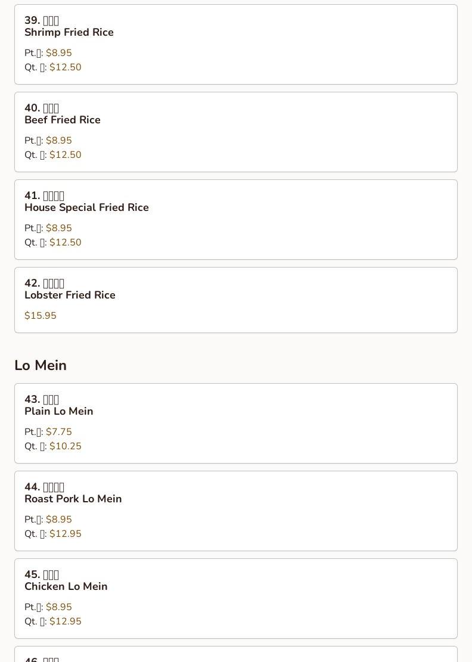Viewport: 472px width, 662px height.
Task: Click the Lobster Fried Rice $15.95 price
Action: [x=41, y=316]
